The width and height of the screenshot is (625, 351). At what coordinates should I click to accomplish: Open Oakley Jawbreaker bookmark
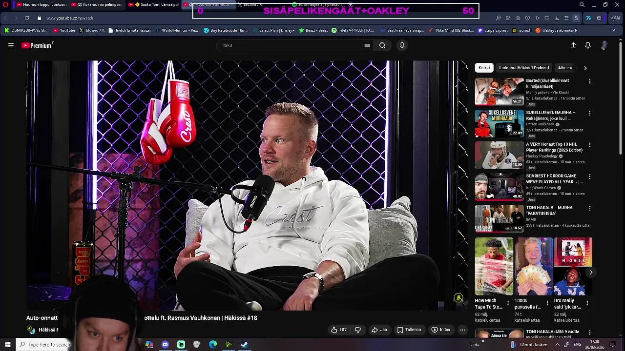click(558, 30)
